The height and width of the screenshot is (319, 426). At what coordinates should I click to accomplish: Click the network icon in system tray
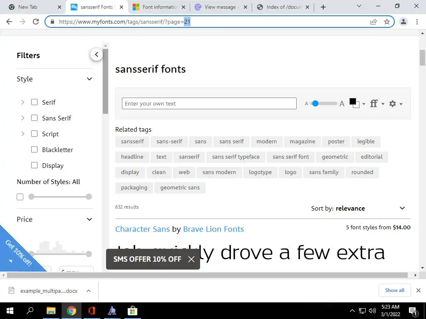click(362, 311)
